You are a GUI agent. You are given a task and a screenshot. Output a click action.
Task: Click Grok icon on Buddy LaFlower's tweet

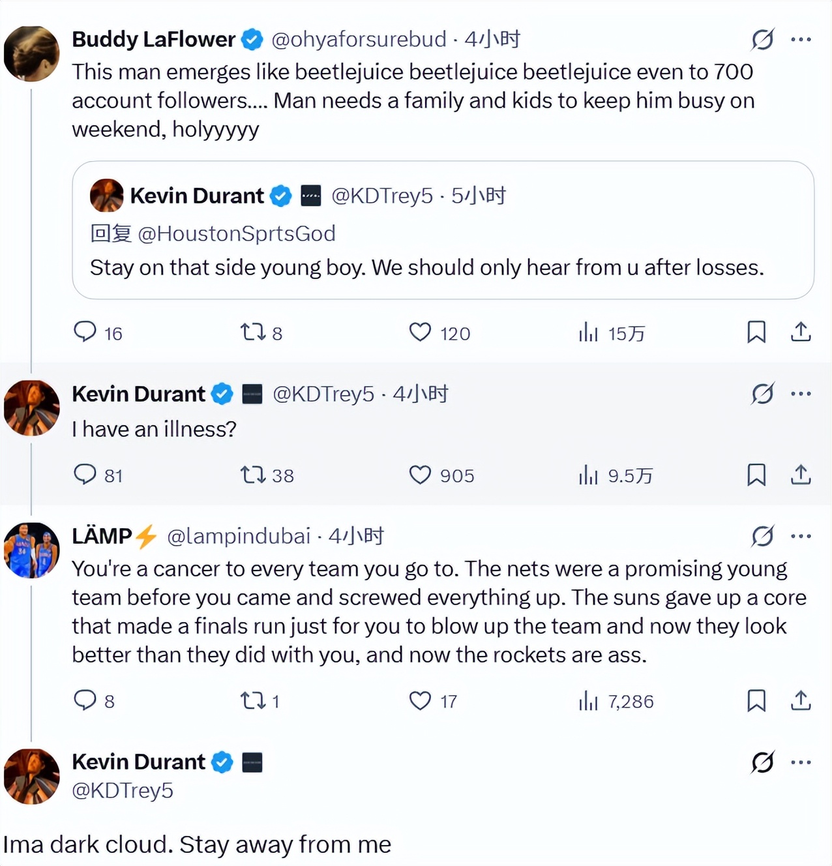762,40
